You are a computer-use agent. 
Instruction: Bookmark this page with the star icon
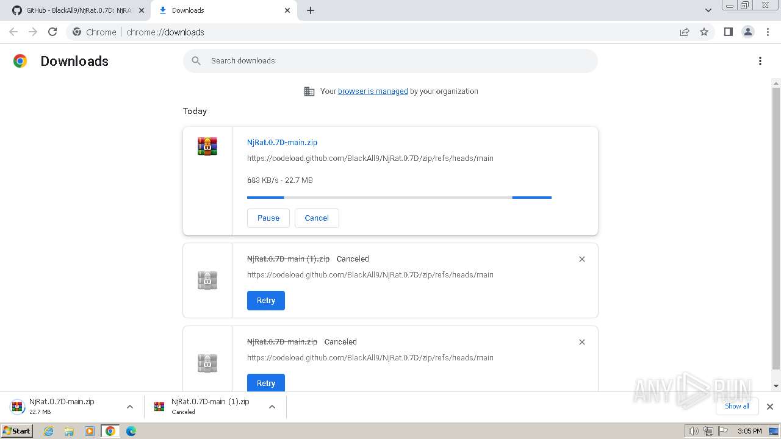click(704, 32)
